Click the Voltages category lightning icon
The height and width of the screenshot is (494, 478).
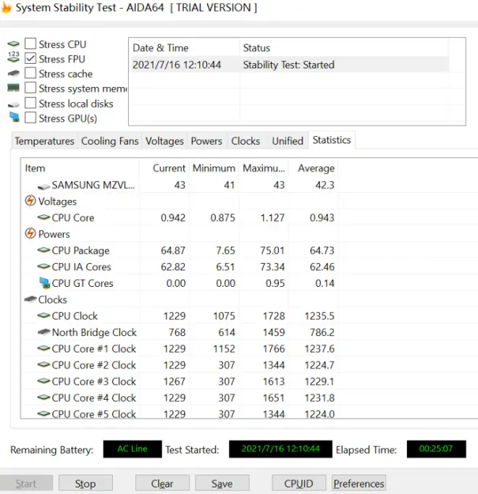pyautogui.click(x=30, y=201)
